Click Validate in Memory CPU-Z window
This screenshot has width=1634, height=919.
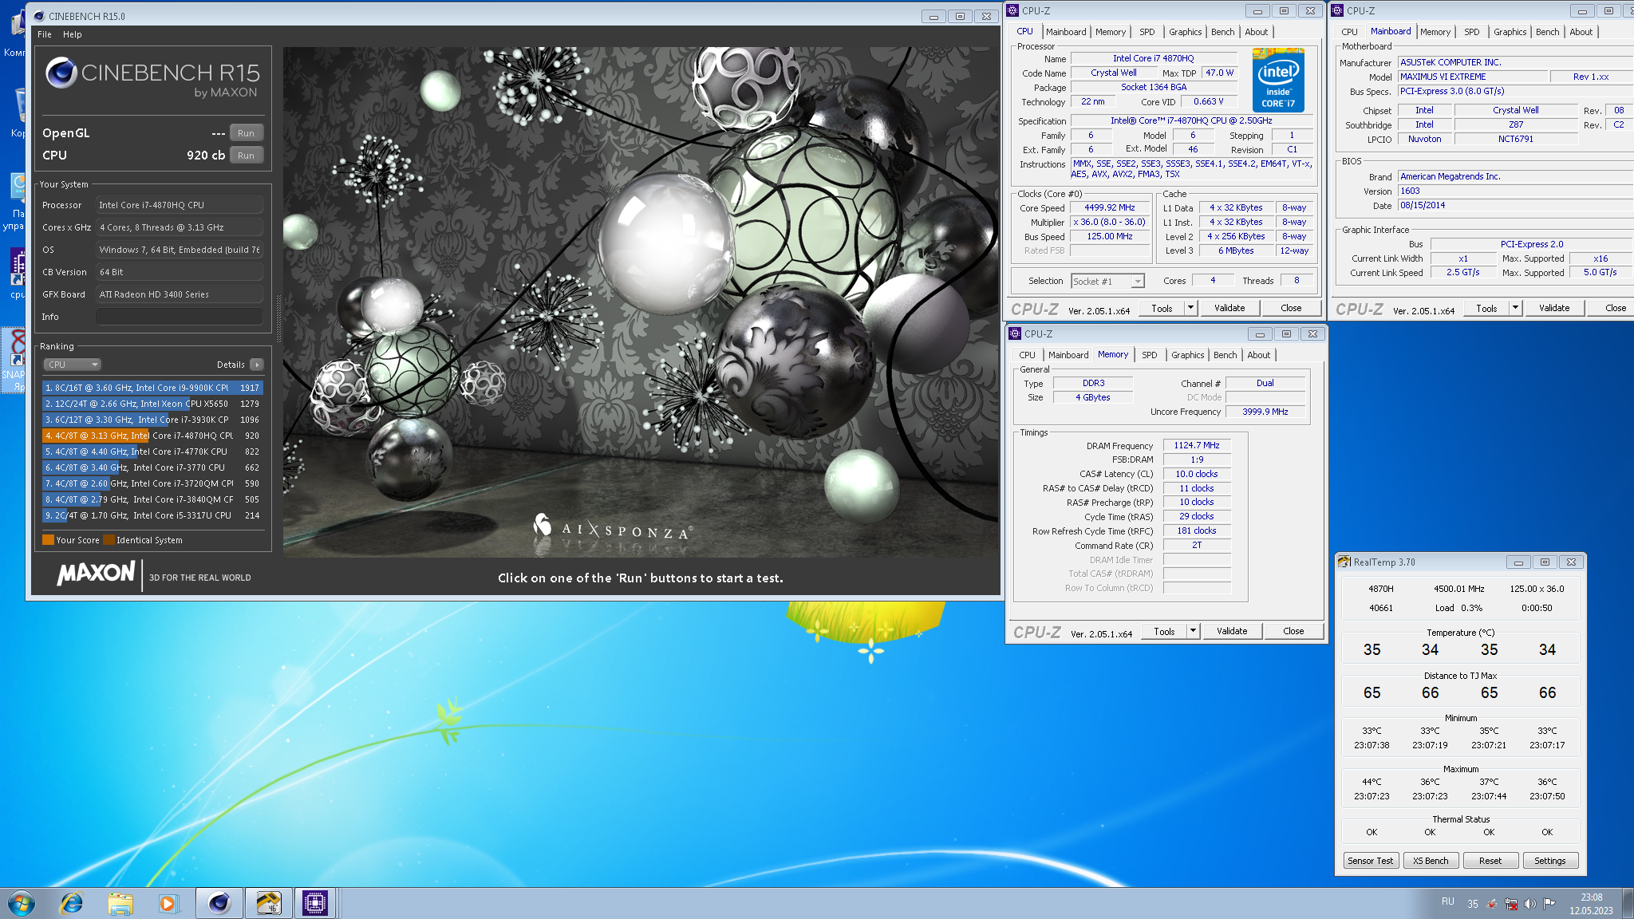pos(1232,631)
